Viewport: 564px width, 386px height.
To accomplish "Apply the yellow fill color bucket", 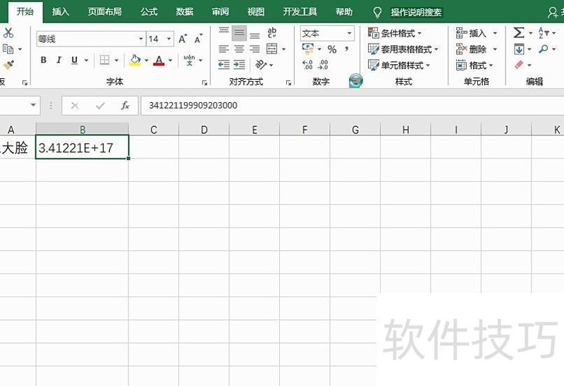I will (x=135, y=61).
